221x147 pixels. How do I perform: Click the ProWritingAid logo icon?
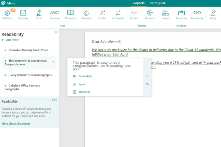coord(3,3)
